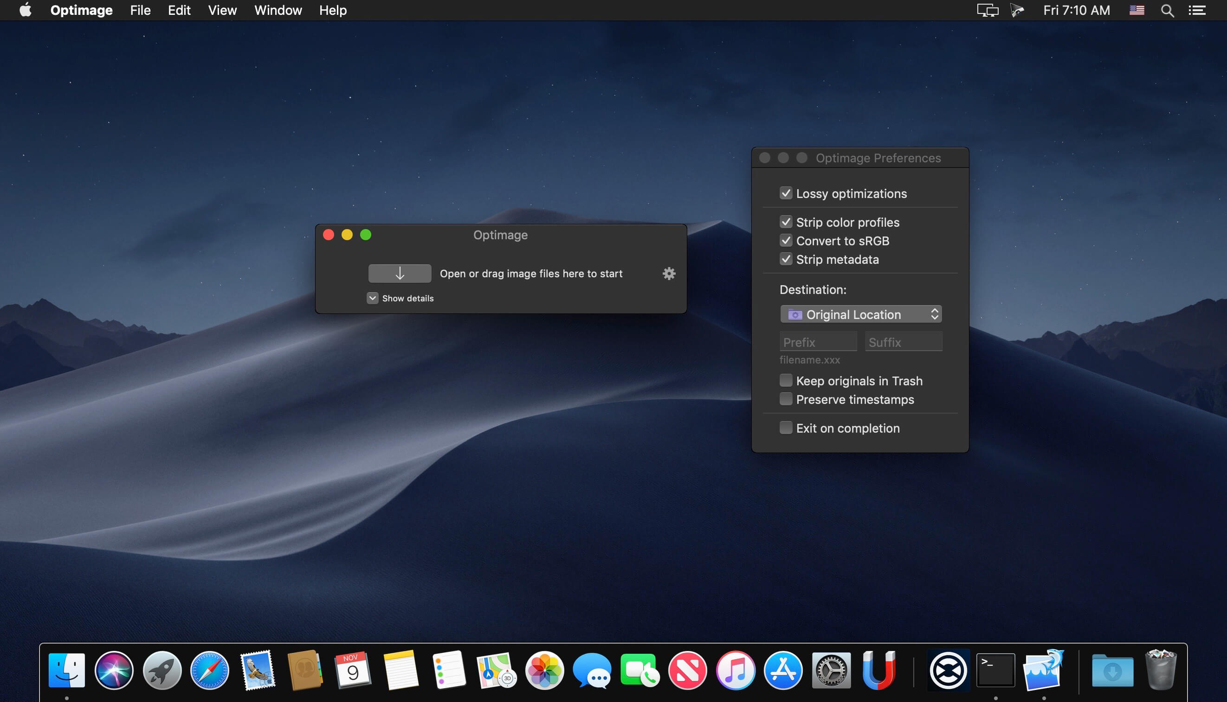Open Photos app in dock
Viewport: 1227px width, 702px height.
coord(544,670)
